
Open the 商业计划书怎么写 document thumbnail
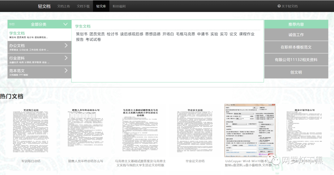(305, 130)
